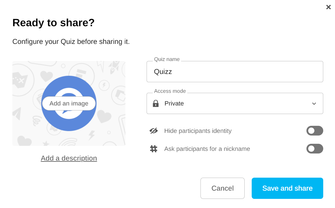Click the Access mode field label
The image size is (335, 208).
click(170, 91)
